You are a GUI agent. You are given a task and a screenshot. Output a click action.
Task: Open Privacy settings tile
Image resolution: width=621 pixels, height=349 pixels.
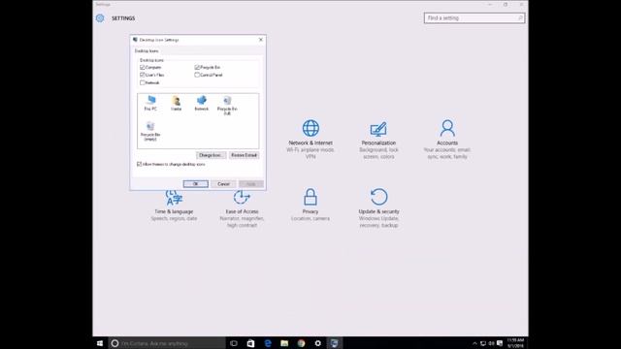point(310,205)
